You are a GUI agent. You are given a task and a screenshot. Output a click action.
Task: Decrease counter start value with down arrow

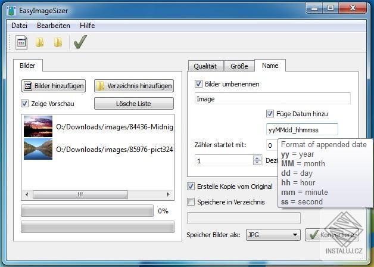pyautogui.click(x=257, y=163)
